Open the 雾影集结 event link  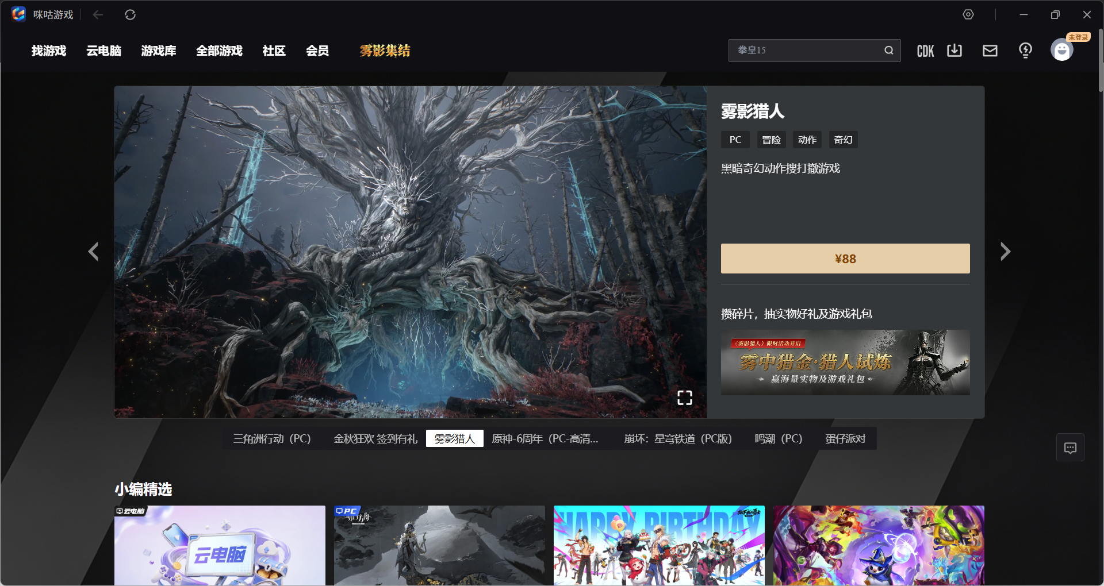tap(385, 51)
